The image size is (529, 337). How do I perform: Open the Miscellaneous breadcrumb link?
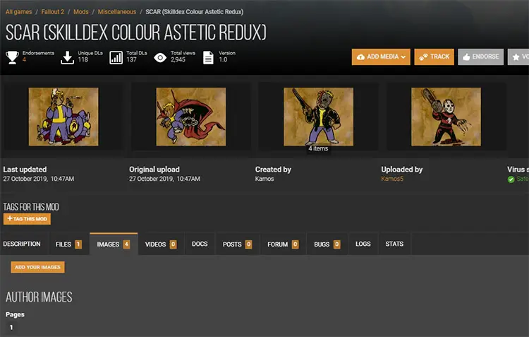pyautogui.click(x=117, y=12)
